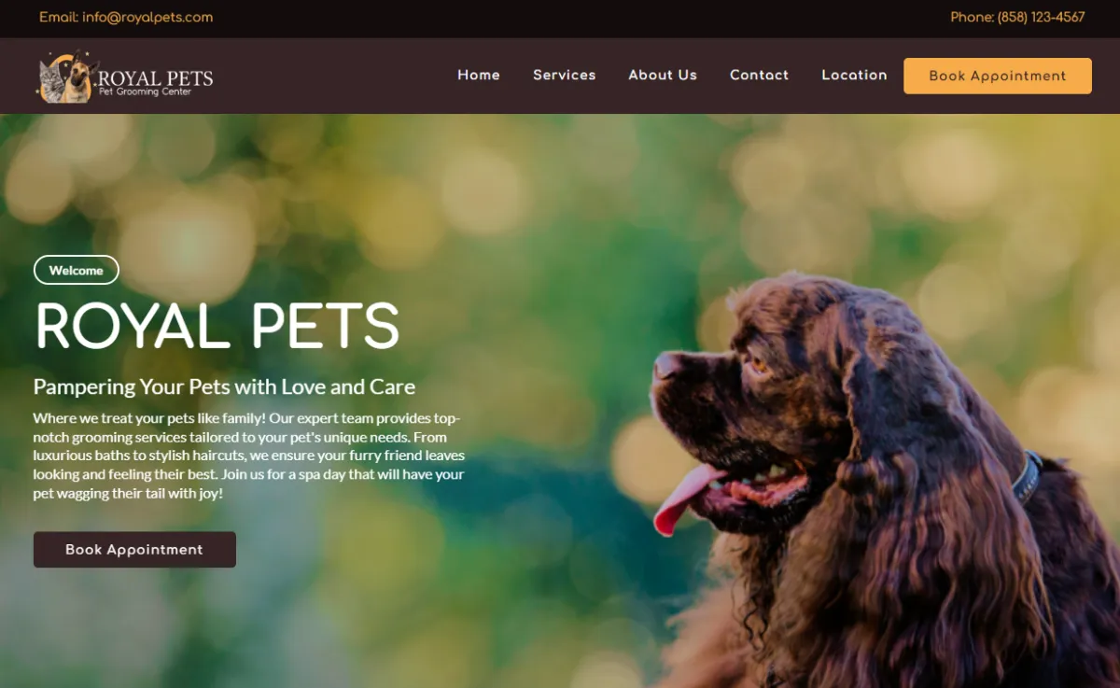Open the About Us page
This screenshot has height=688, width=1120.
(x=663, y=76)
